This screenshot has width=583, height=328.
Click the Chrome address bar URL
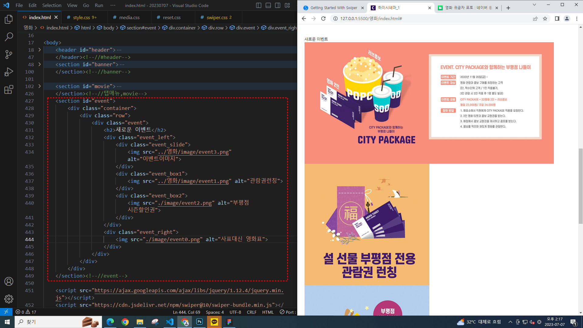[x=371, y=19]
